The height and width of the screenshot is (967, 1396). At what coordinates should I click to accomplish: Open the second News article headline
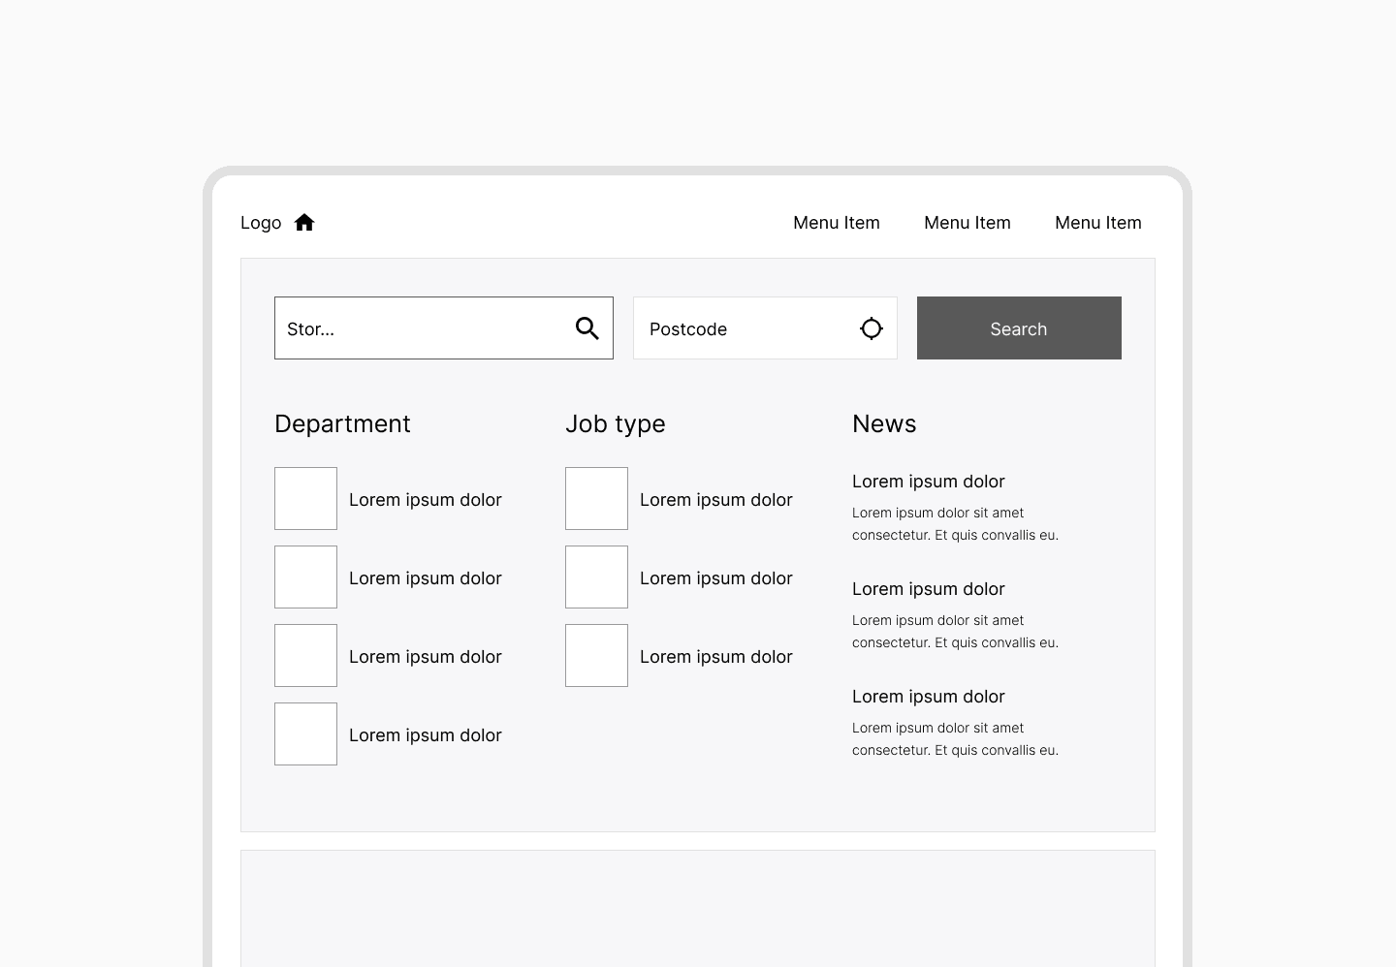tap(928, 589)
